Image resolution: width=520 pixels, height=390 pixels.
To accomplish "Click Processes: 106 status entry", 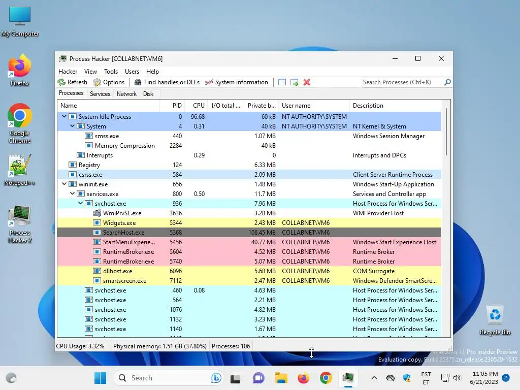I will (231, 346).
